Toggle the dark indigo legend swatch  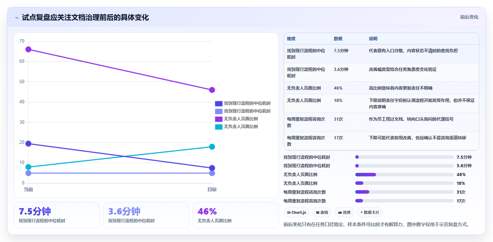[x=219, y=103]
